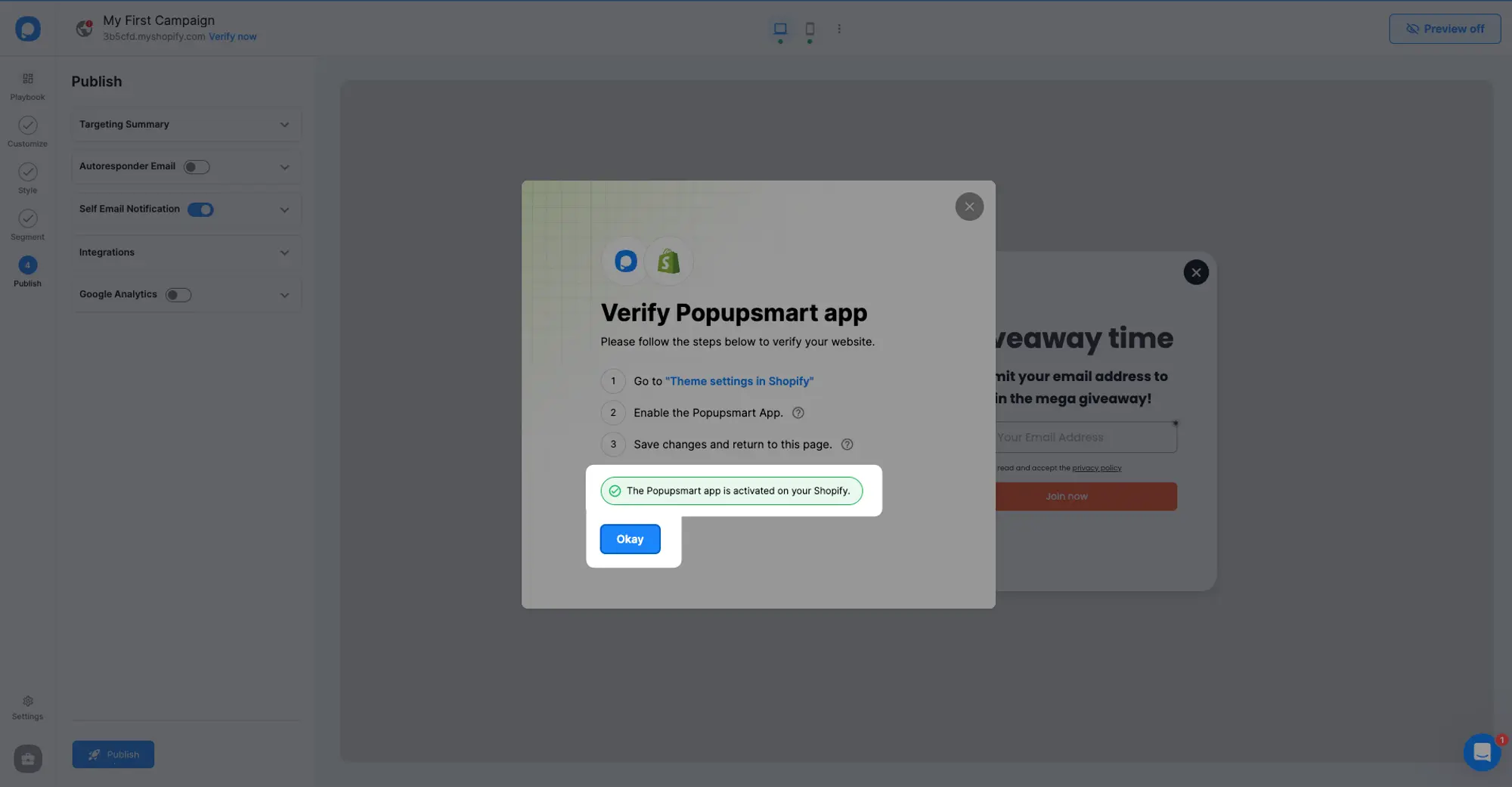Click the Popupsmart activated success message
This screenshot has height=787, width=1512.
point(731,491)
